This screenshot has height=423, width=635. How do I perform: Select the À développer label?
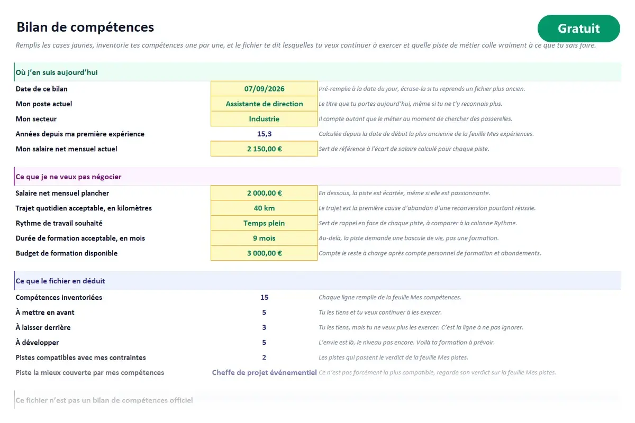38,343
